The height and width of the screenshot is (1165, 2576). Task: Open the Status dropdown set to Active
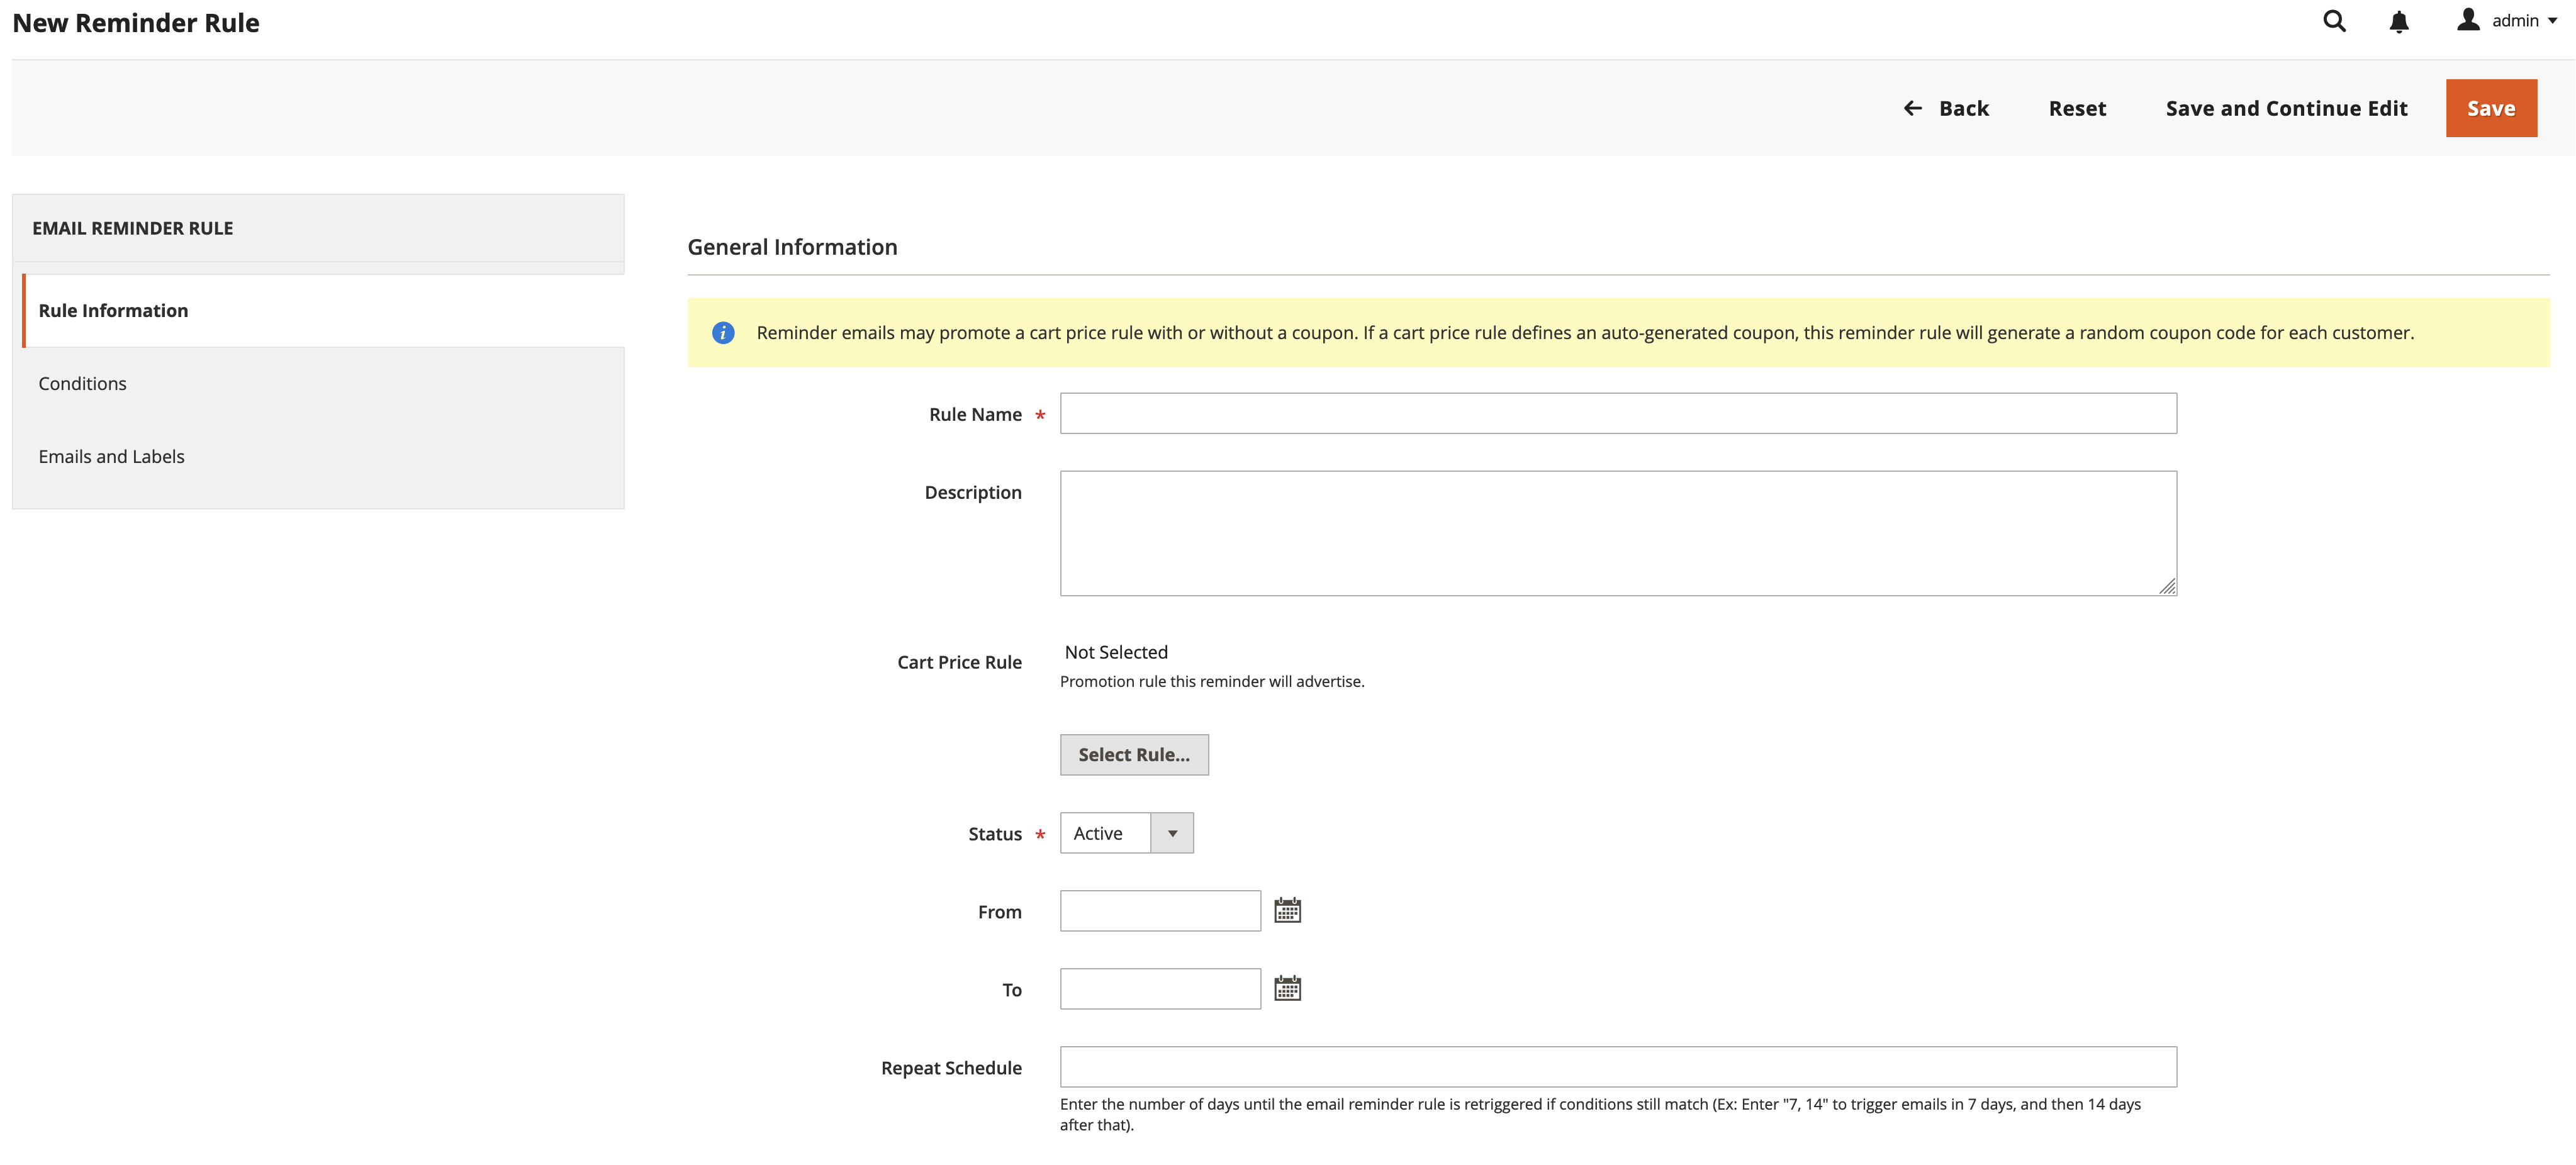pos(1104,833)
